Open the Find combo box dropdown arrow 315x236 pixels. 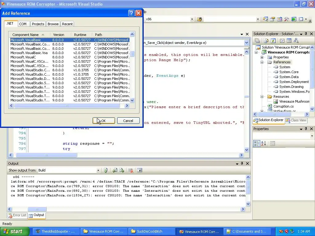click(258, 19)
